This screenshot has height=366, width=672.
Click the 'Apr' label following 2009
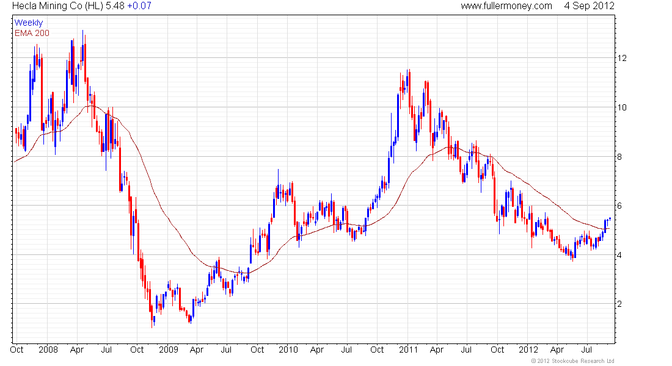click(x=196, y=350)
